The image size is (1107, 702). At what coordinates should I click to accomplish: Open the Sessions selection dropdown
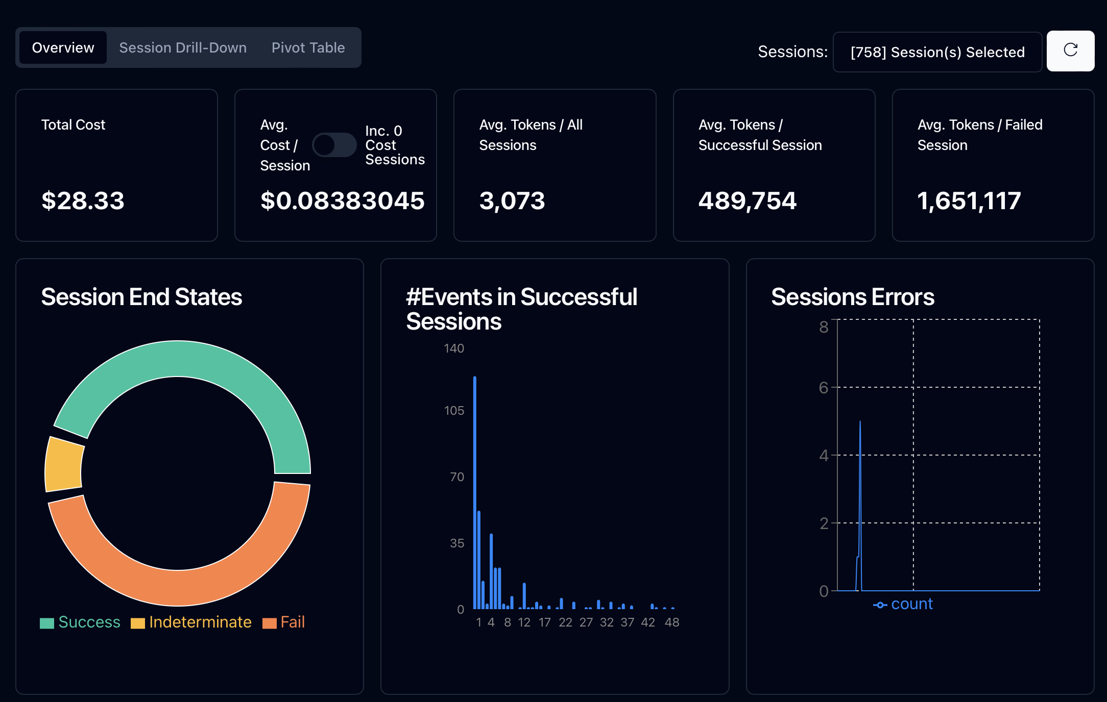[937, 52]
